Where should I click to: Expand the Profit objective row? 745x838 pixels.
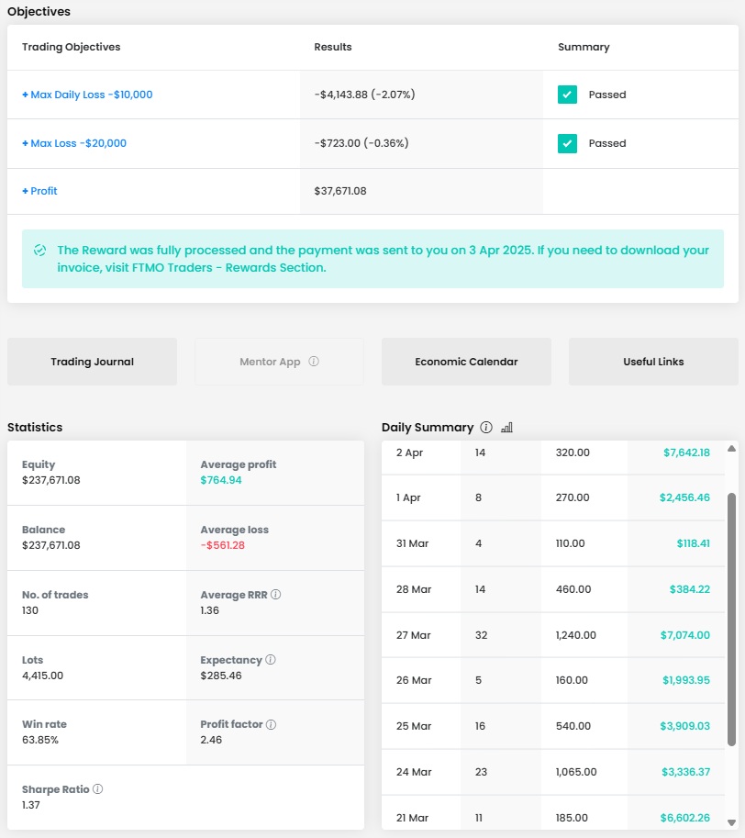[39, 191]
